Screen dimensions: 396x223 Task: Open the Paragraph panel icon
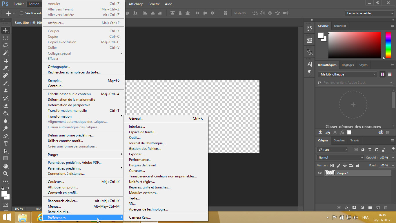coord(309,72)
